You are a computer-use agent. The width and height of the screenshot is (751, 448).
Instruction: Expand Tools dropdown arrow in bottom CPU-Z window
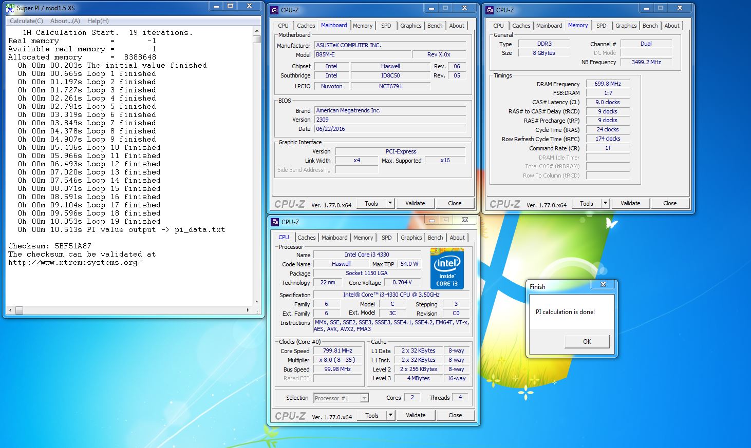pyautogui.click(x=390, y=415)
